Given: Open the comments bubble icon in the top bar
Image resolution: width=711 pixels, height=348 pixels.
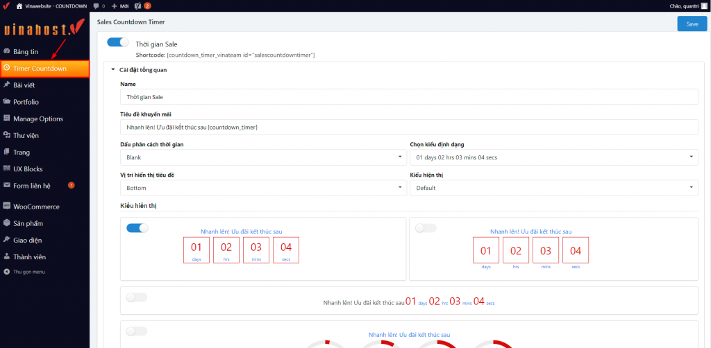Looking at the screenshot, I should [x=96, y=6].
